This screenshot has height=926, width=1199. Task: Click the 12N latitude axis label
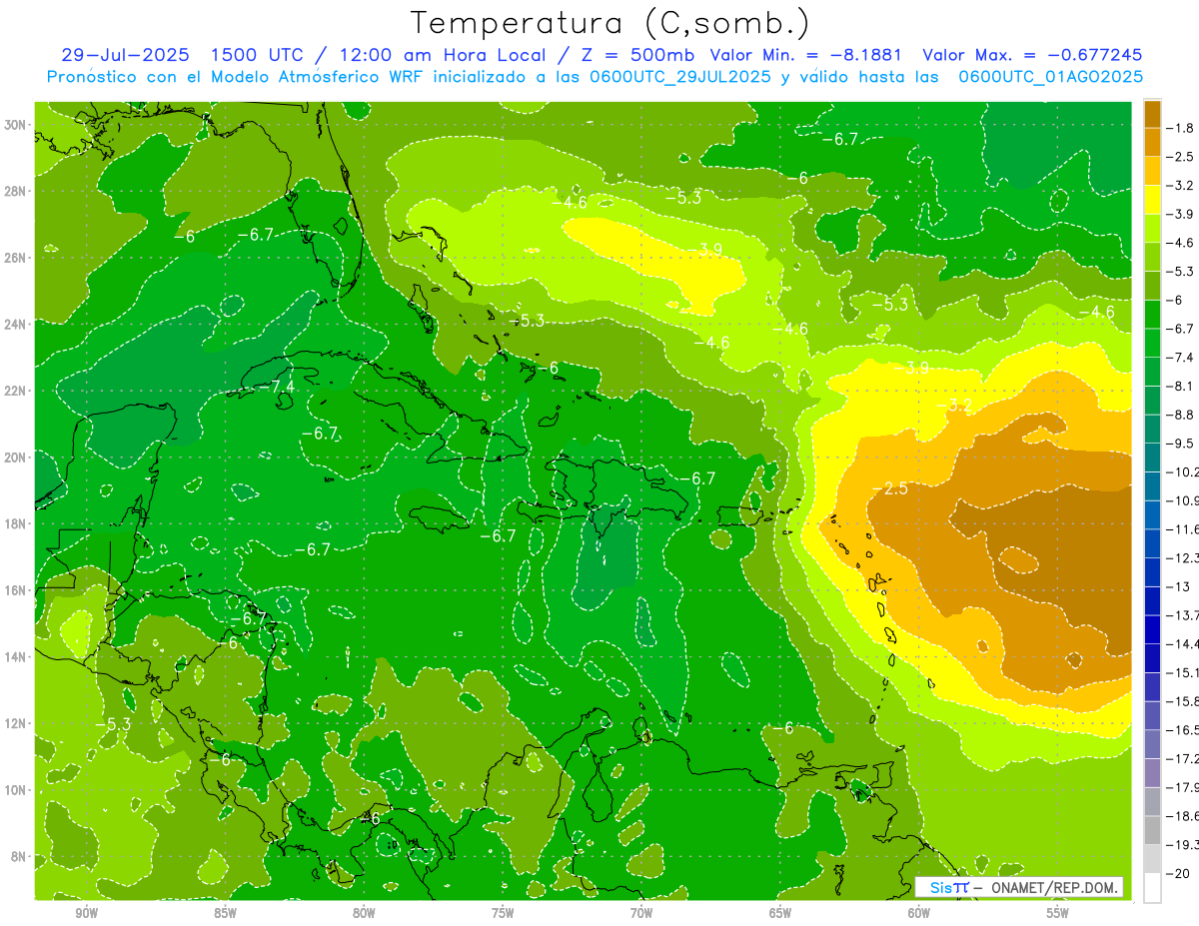click(x=17, y=723)
